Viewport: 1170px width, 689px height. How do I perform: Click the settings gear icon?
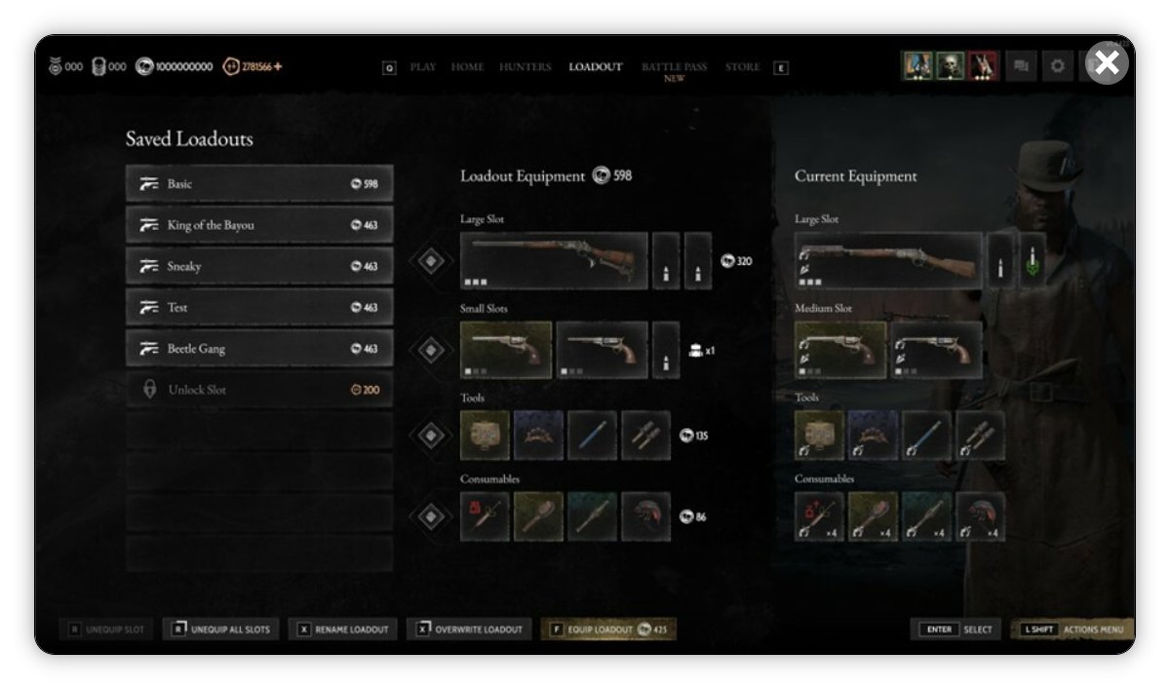coord(1058,66)
